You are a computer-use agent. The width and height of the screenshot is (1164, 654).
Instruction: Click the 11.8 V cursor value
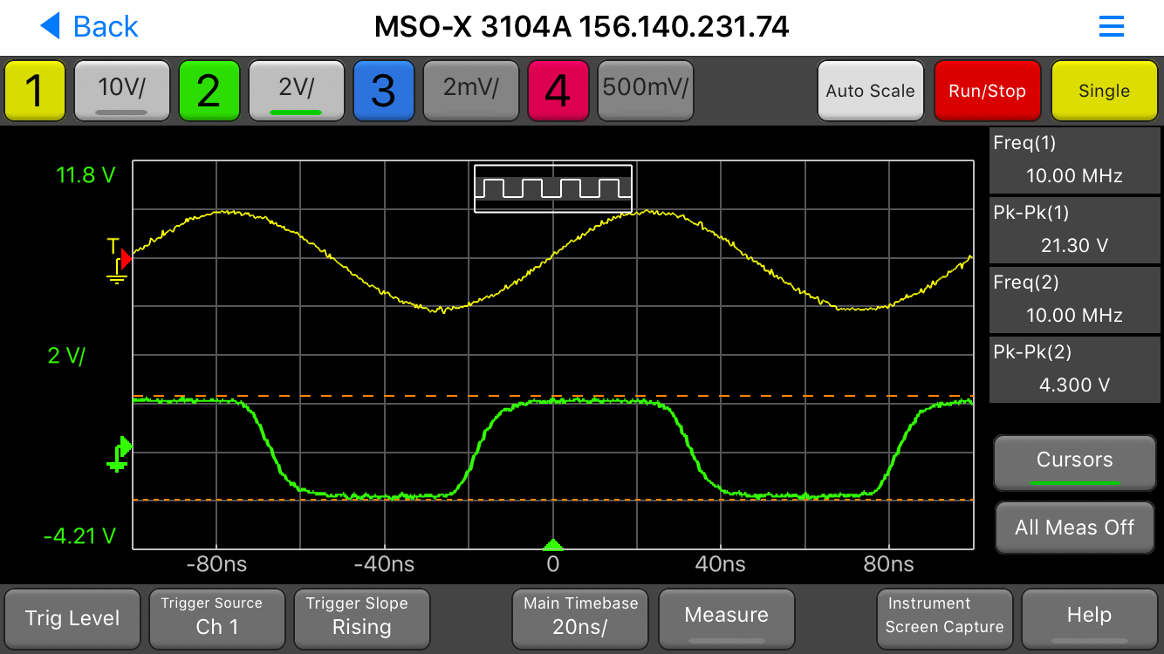coord(86,175)
